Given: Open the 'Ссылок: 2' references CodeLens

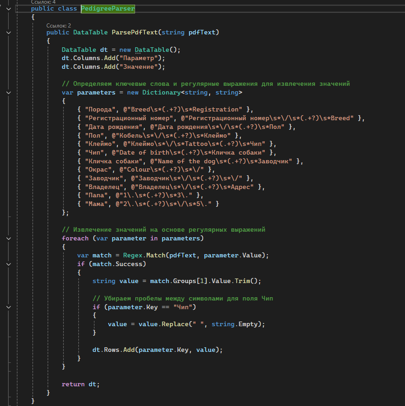Looking at the screenshot, I should coord(59,25).
